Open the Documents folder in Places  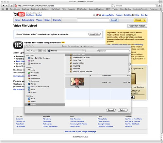(x=33, y=81)
